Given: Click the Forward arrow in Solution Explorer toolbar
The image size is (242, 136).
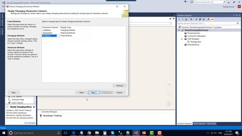Looking at the screenshot, I should pyautogui.click(x=183, y=19).
